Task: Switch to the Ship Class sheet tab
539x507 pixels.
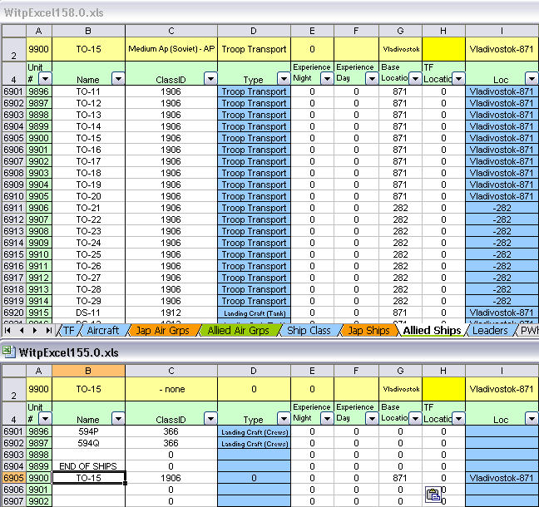Action: (309, 331)
